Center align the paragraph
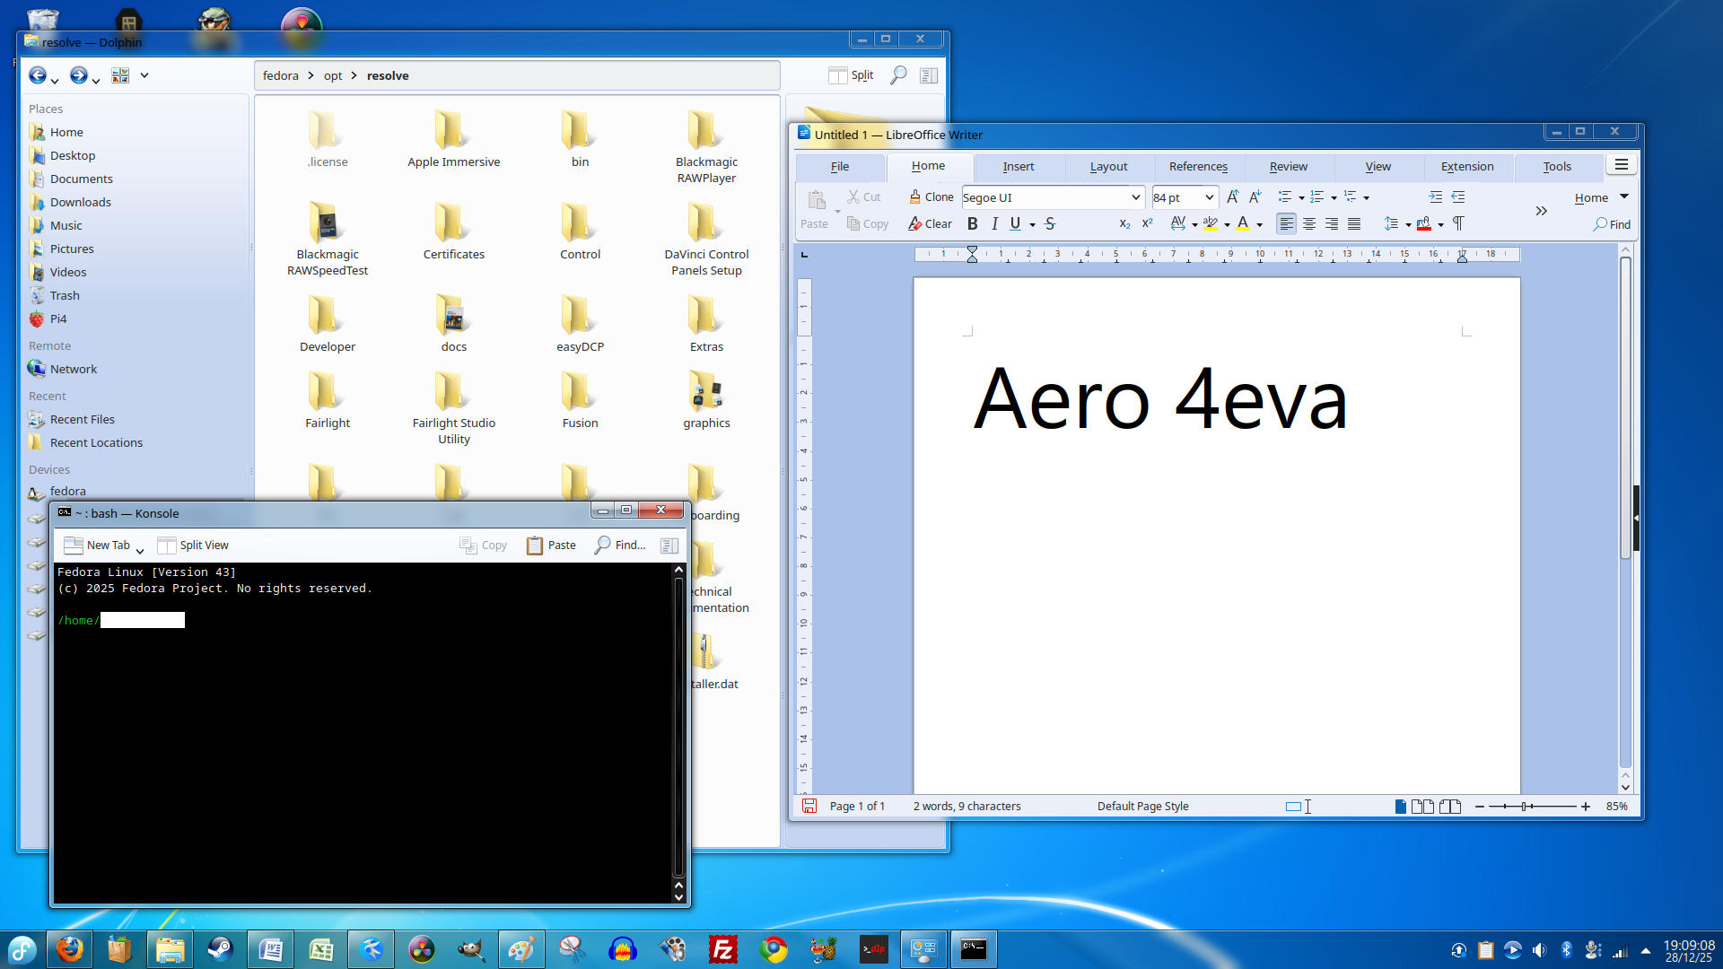 pos(1309,224)
